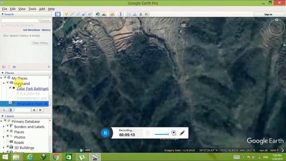
Task: Collapse the My Places tree node
Action: pyautogui.click(x=1, y=78)
